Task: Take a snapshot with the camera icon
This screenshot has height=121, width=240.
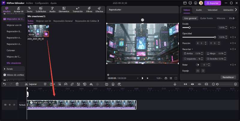Action: (166, 78)
